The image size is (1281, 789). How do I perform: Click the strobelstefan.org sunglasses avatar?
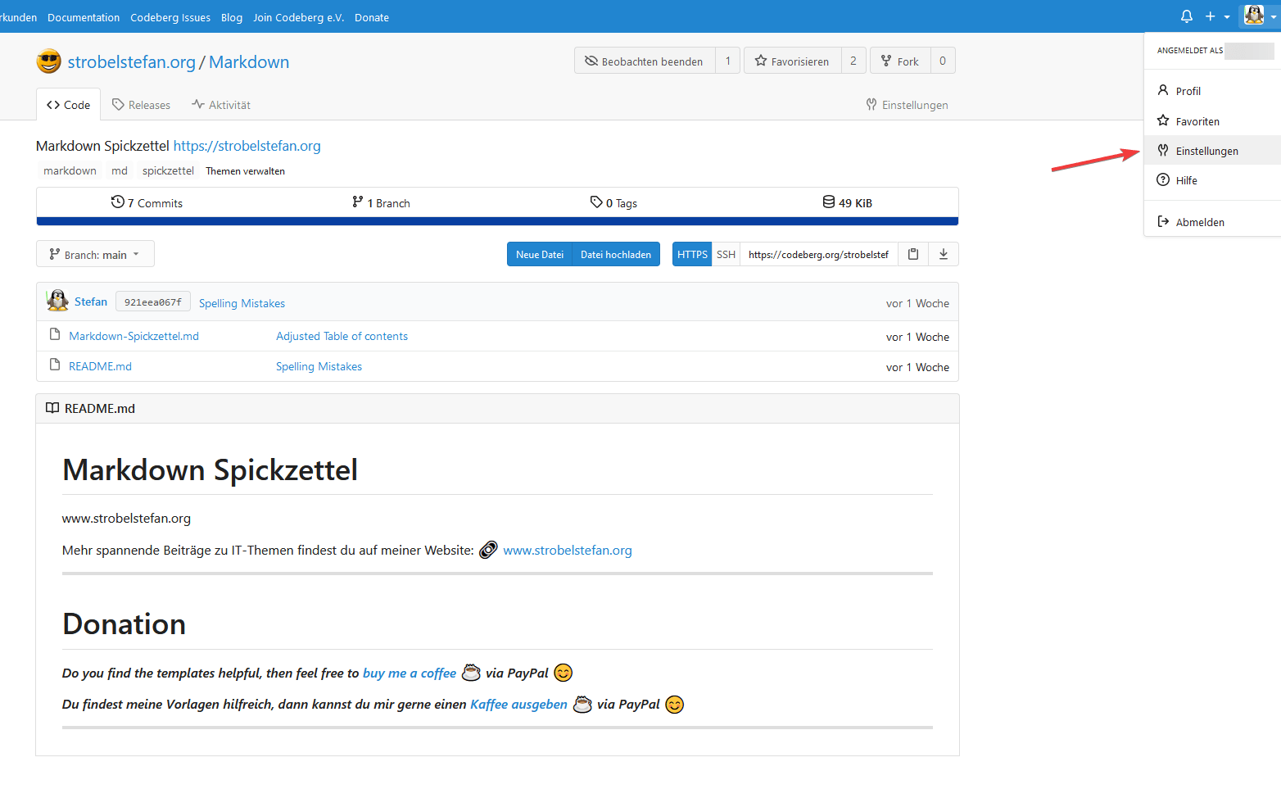[49, 62]
